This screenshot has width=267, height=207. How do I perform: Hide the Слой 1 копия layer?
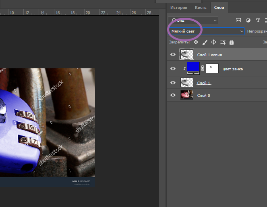173,54
